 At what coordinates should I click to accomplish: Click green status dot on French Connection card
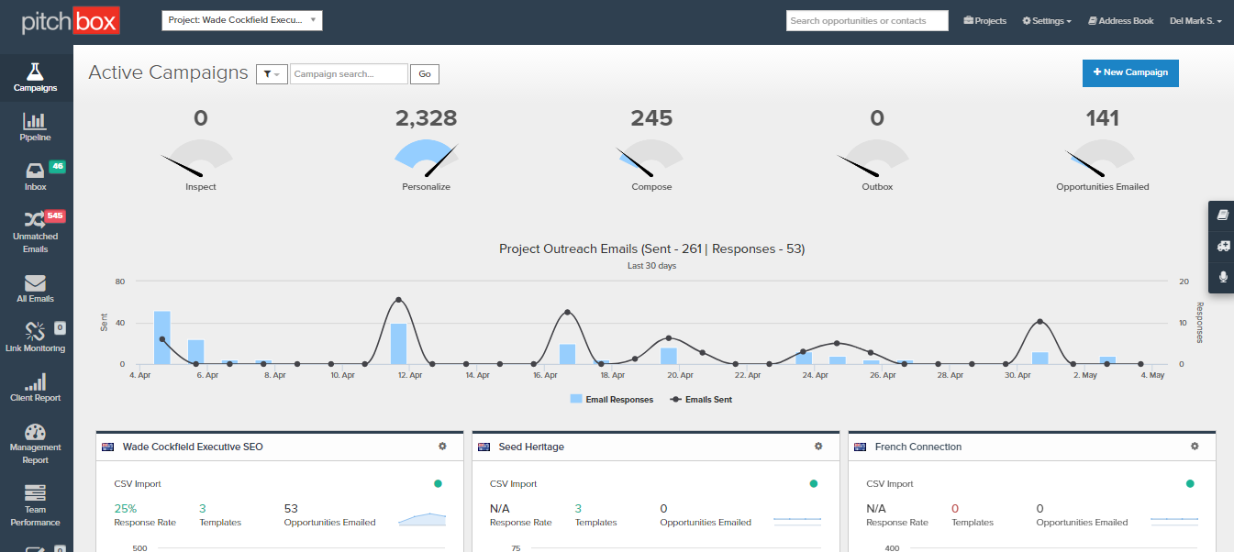point(1190,483)
